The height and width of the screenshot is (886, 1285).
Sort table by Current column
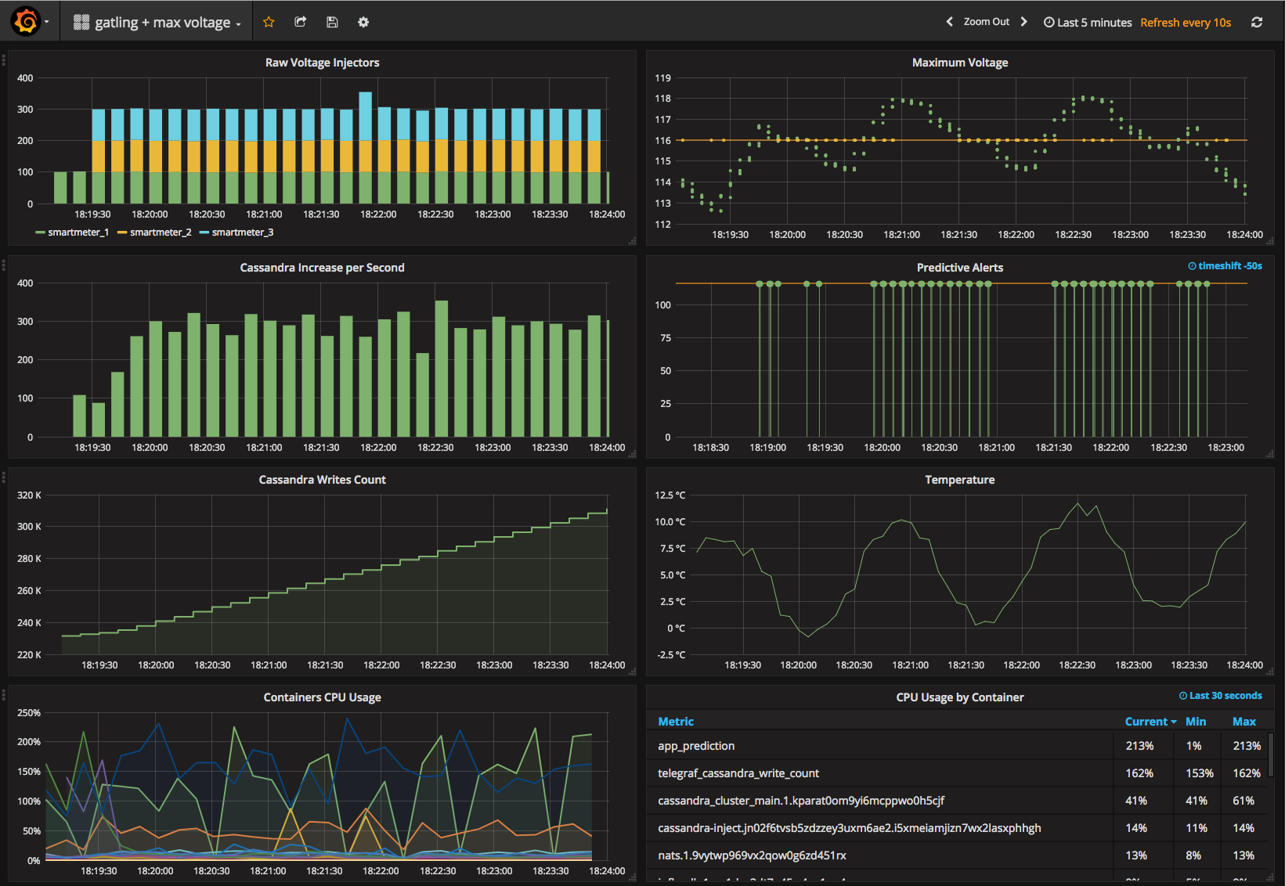coord(1150,722)
